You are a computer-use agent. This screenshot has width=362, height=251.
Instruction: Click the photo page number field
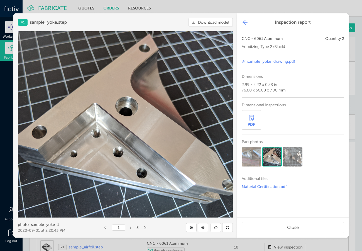[x=118, y=228]
